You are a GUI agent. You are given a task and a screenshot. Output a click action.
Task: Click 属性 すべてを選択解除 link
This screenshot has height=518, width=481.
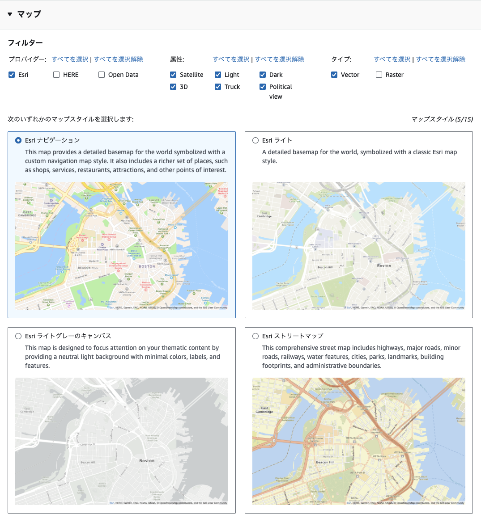tap(280, 59)
